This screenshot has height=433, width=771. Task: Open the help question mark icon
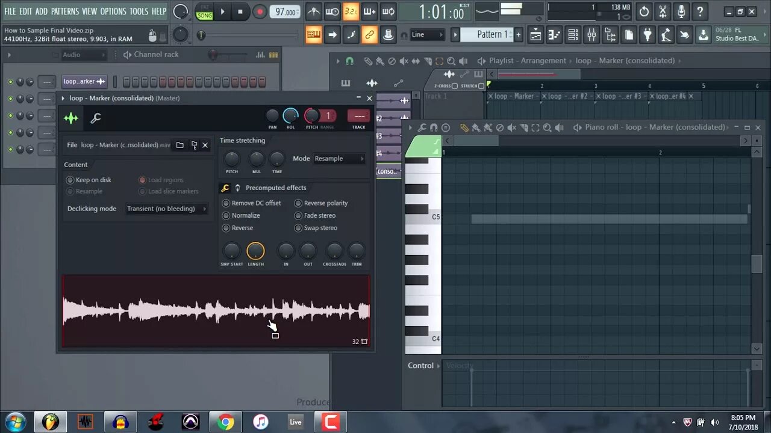700,11
